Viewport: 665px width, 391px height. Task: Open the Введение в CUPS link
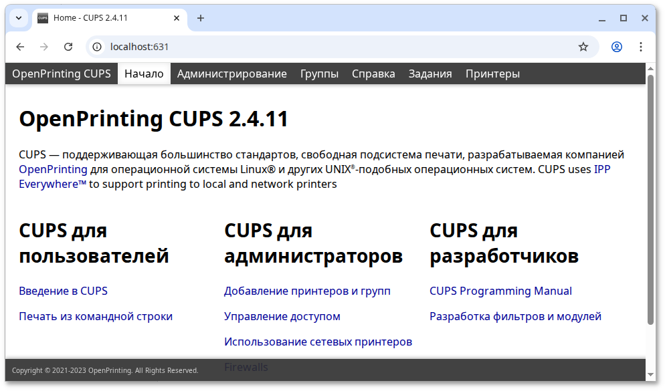64,291
